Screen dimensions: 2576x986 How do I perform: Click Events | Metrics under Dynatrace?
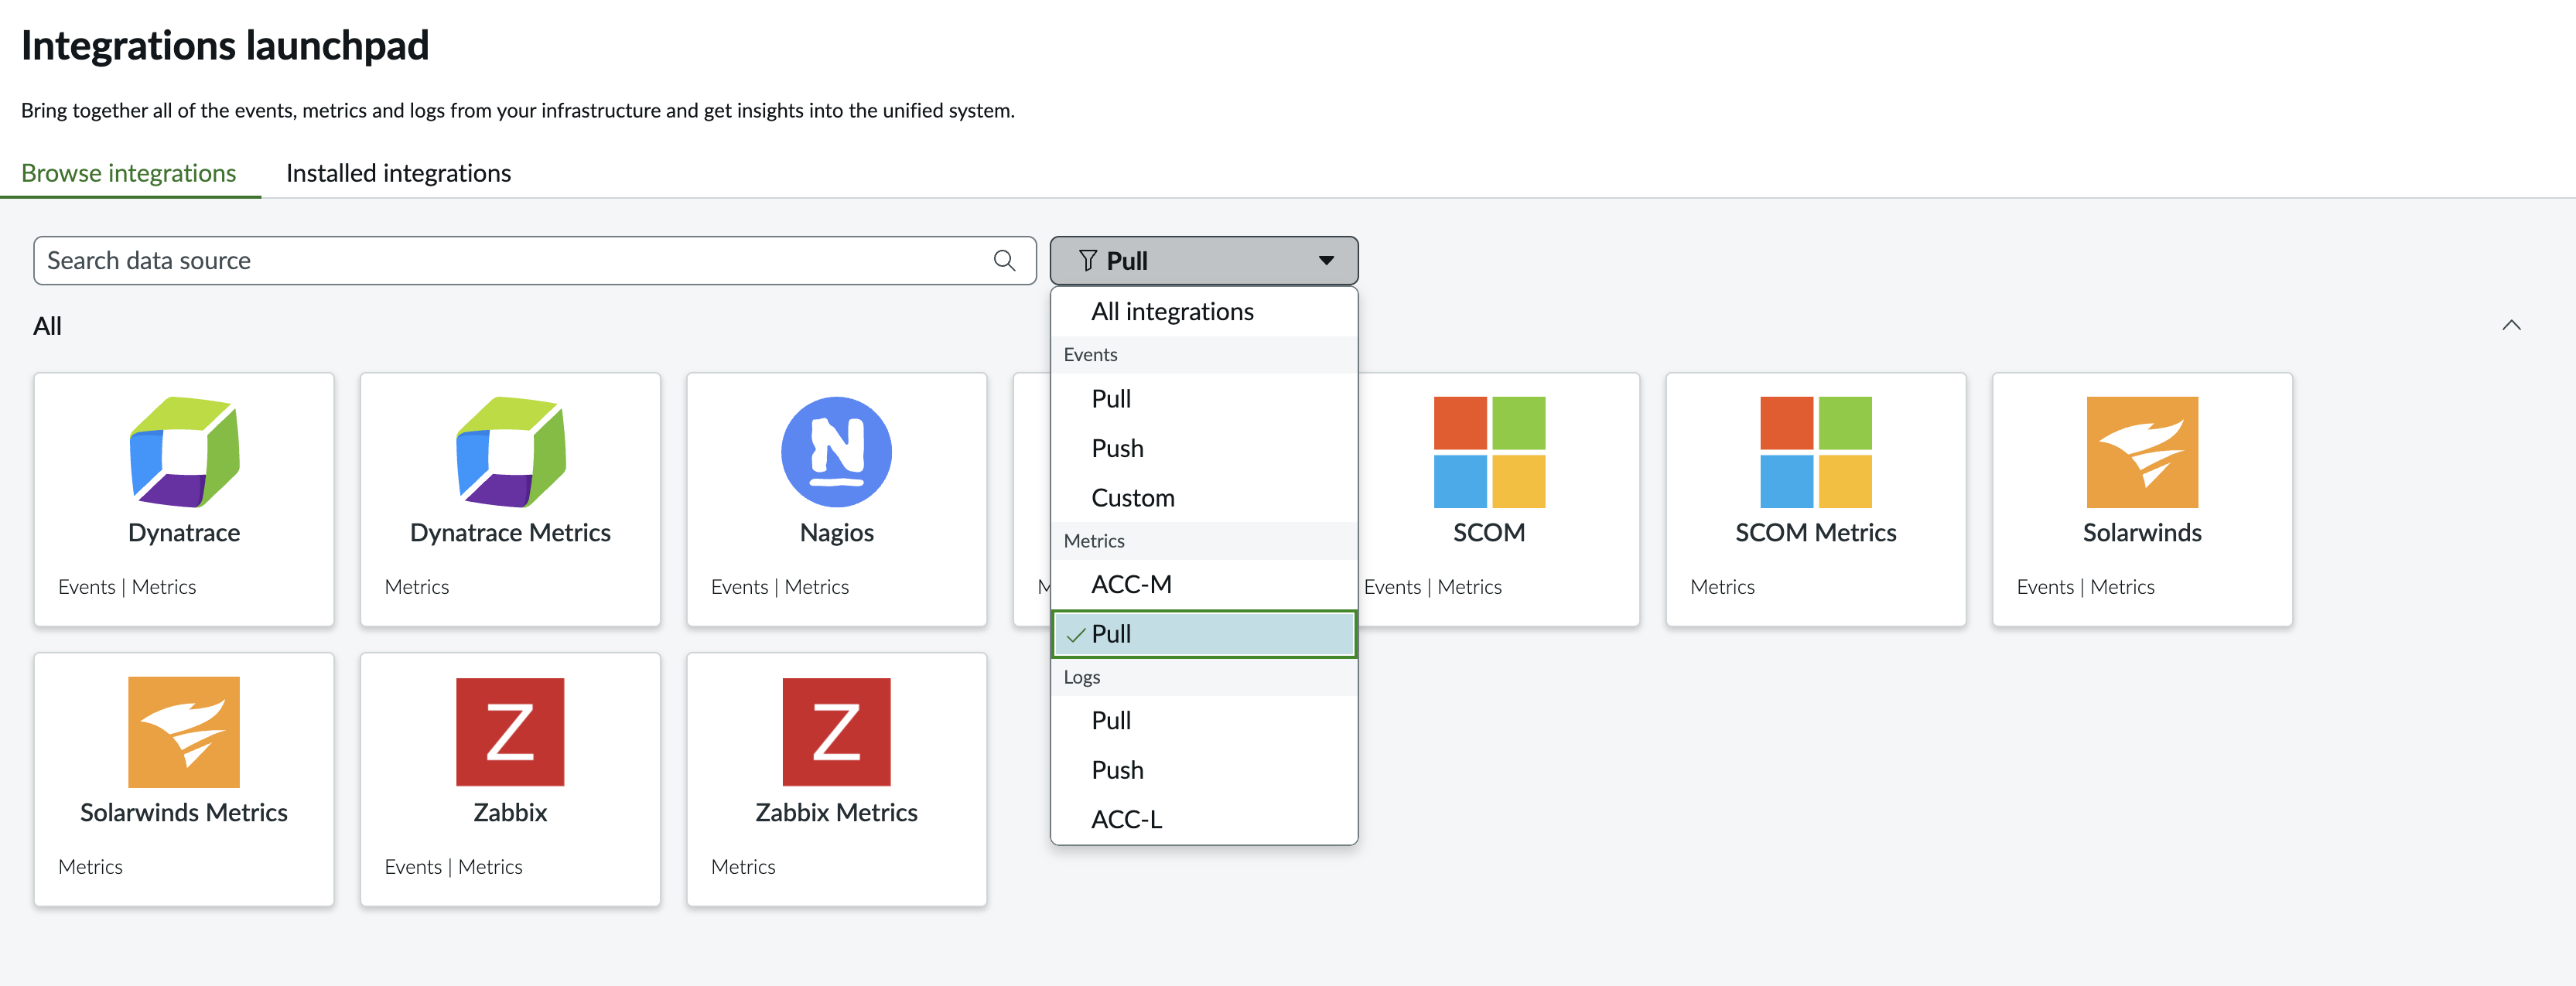(x=127, y=587)
